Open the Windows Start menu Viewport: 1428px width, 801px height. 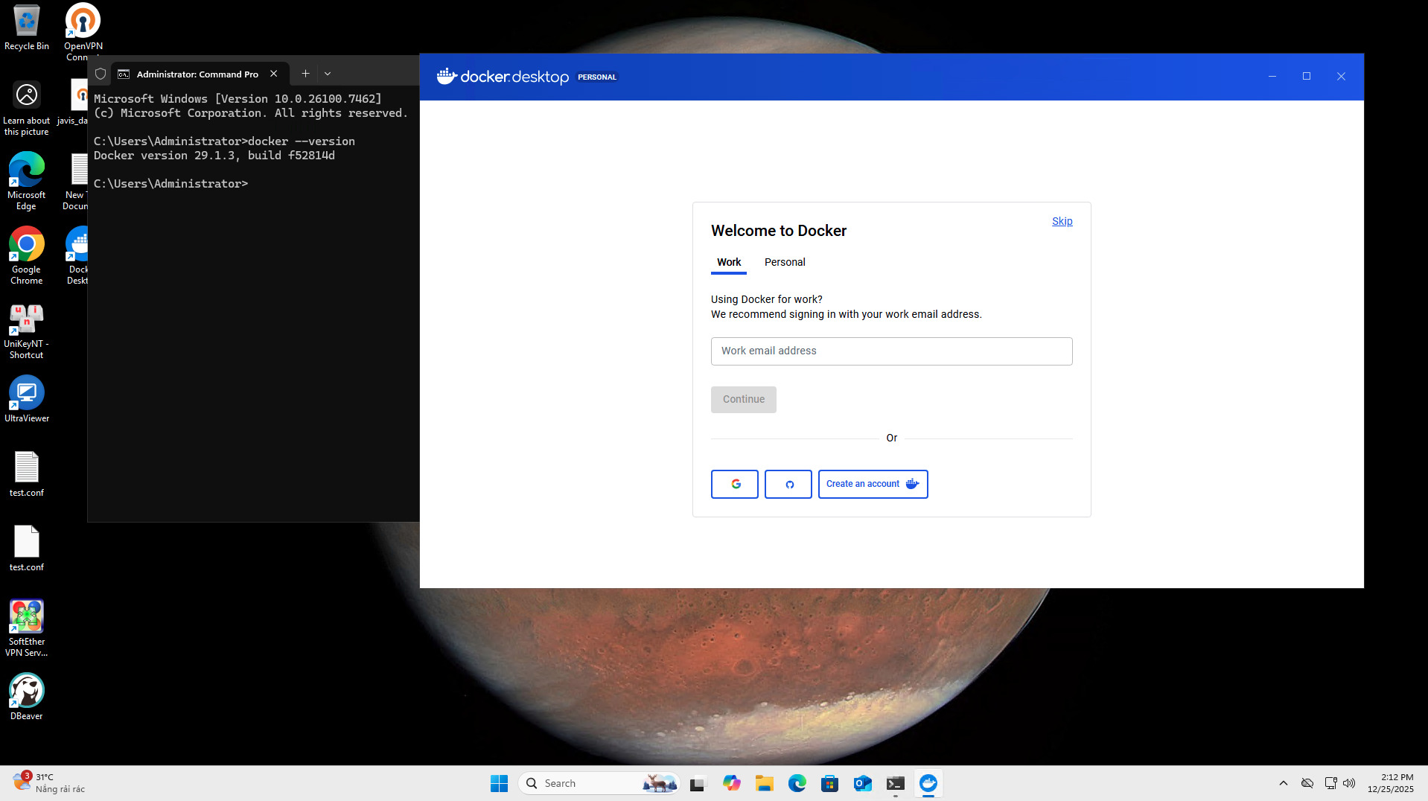(x=499, y=783)
